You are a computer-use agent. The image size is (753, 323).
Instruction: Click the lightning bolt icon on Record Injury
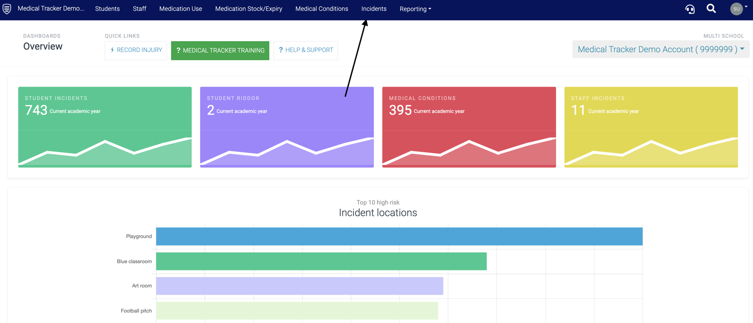point(112,50)
